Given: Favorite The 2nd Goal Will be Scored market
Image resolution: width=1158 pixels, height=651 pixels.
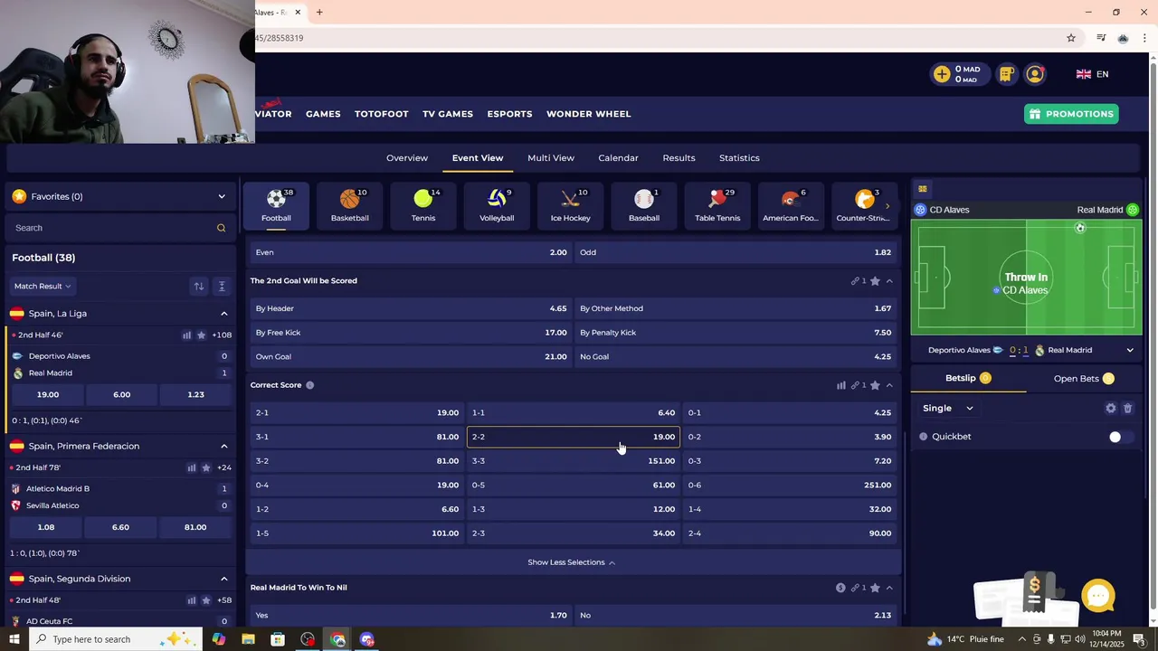Looking at the screenshot, I should click(875, 281).
